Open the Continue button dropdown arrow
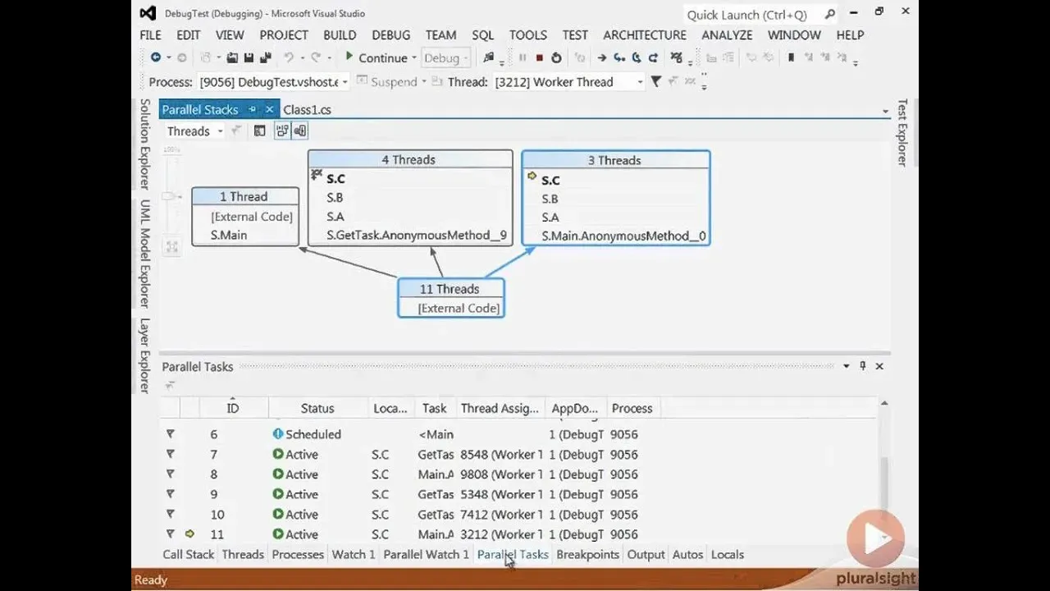The height and width of the screenshot is (591, 1050). click(414, 58)
